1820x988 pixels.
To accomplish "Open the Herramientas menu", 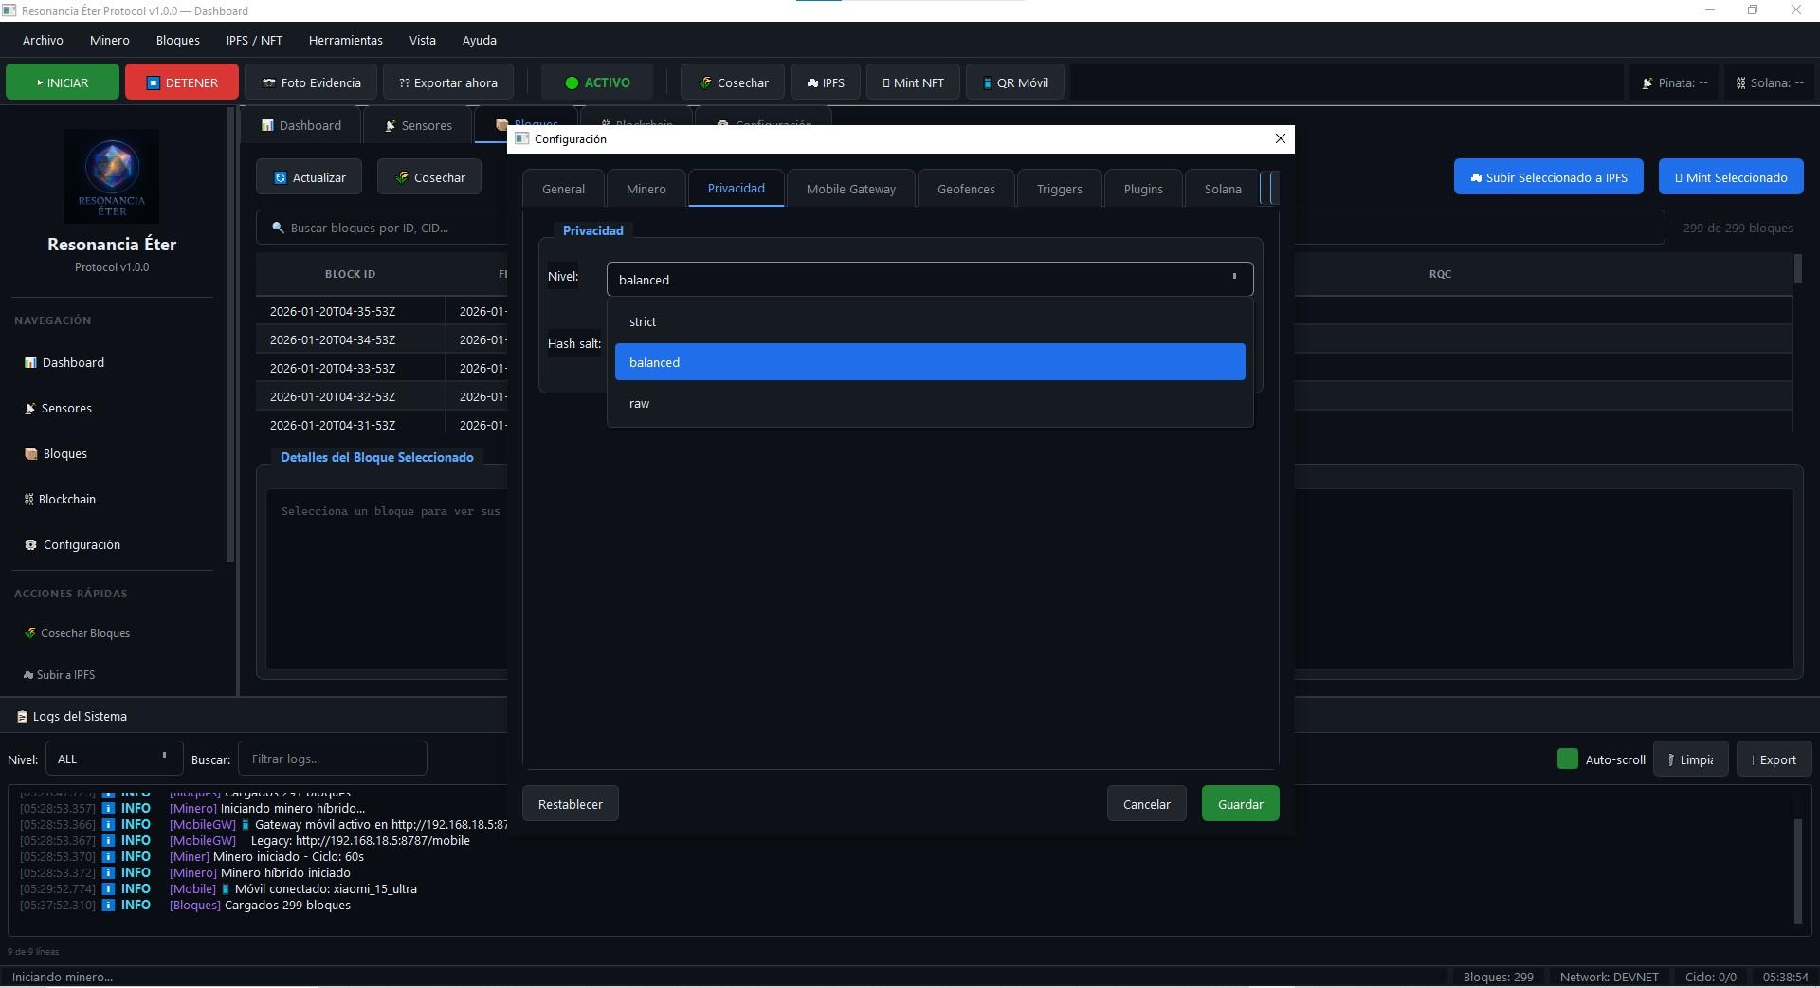I will coord(345,41).
